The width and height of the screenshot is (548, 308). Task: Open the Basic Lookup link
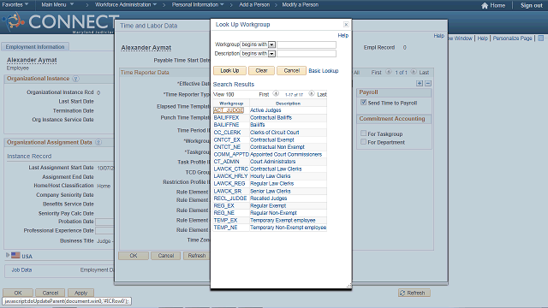tap(324, 71)
